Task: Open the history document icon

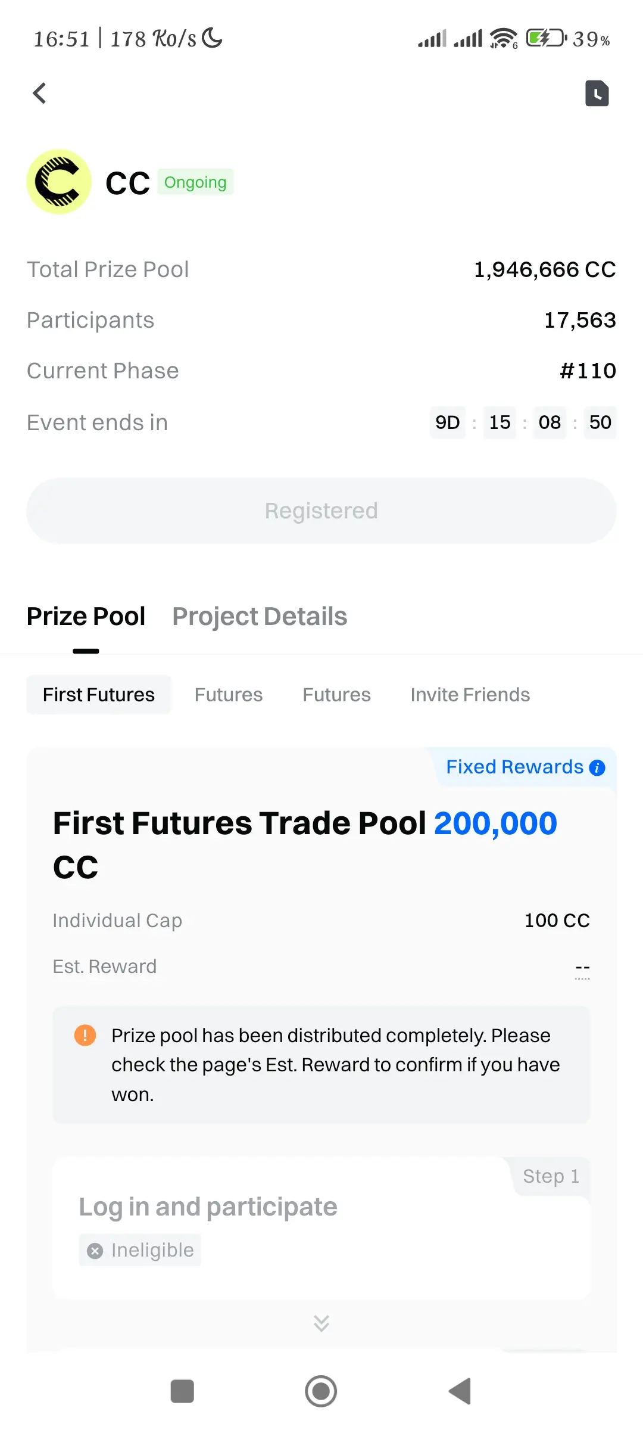Action: click(x=597, y=93)
